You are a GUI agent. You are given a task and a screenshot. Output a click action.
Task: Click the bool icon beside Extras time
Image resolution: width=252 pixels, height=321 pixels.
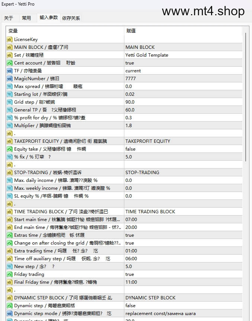tap(10, 235)
